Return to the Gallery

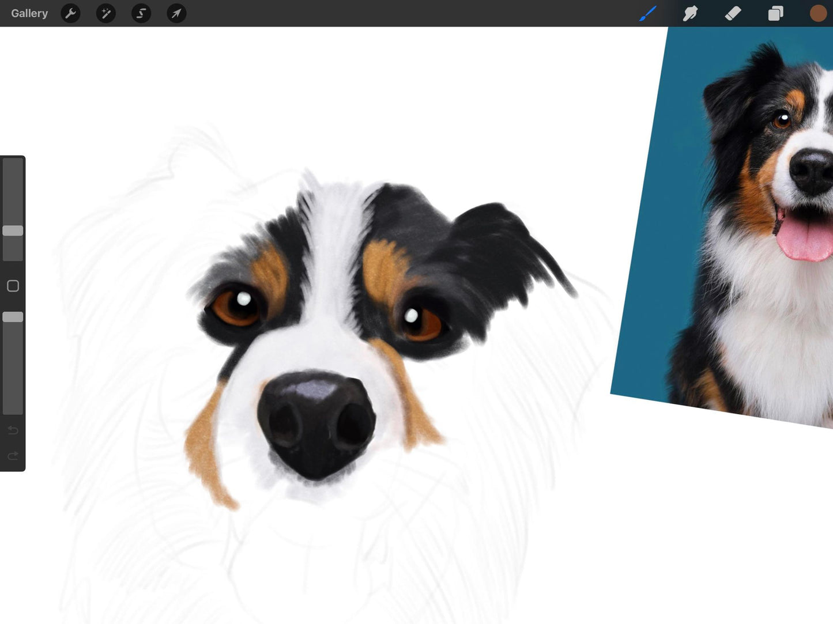click(x=29, y=13)
